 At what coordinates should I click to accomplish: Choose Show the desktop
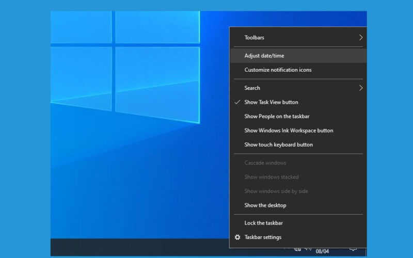point(298,205)
